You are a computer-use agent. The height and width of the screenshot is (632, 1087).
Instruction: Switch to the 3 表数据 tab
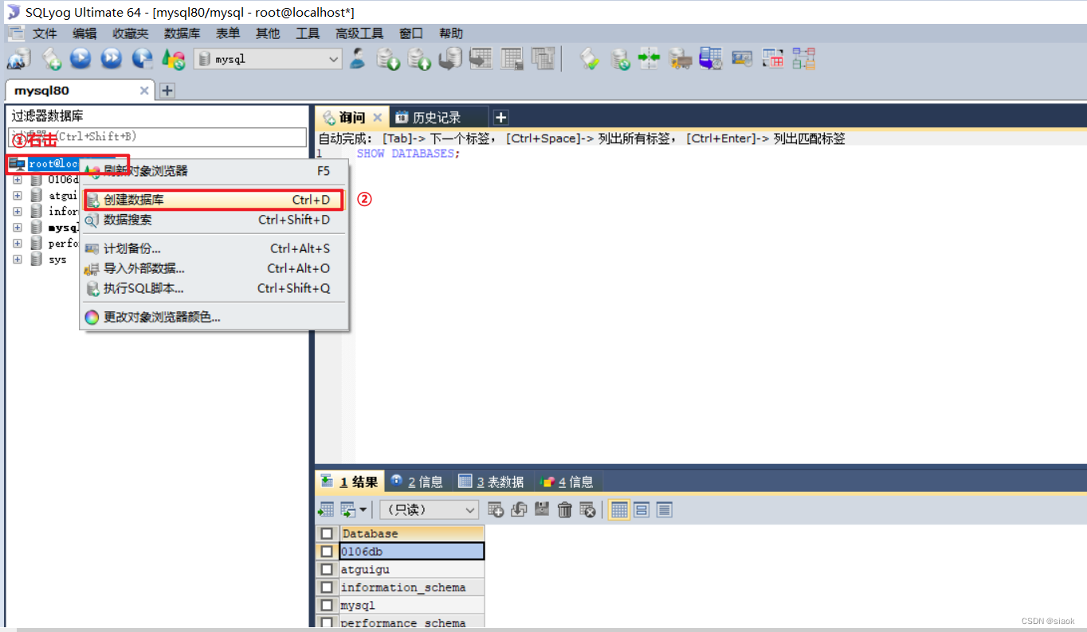click(x=492, y=482)
